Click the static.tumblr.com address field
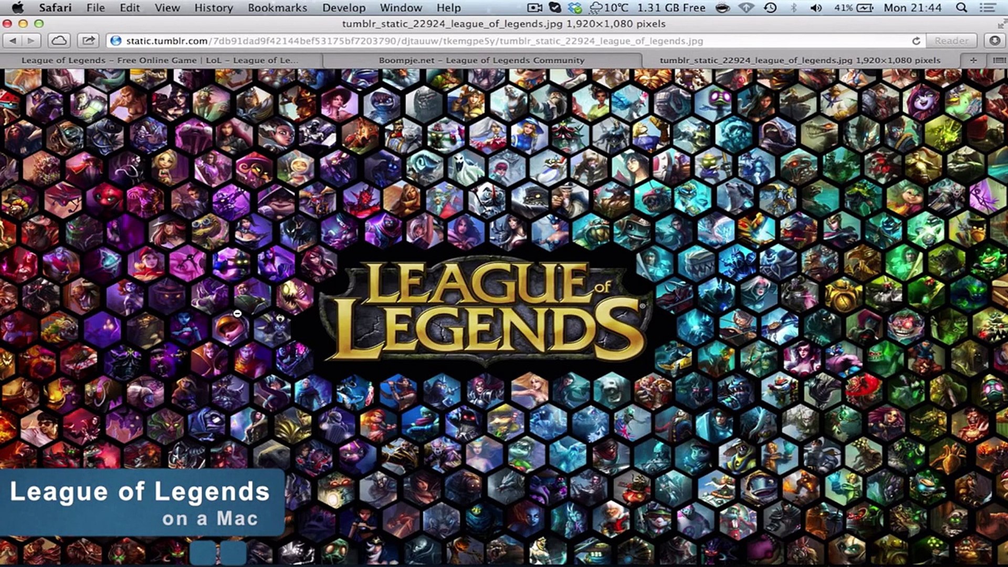Viewport: 1008px width, 567px height. point(516,40)
